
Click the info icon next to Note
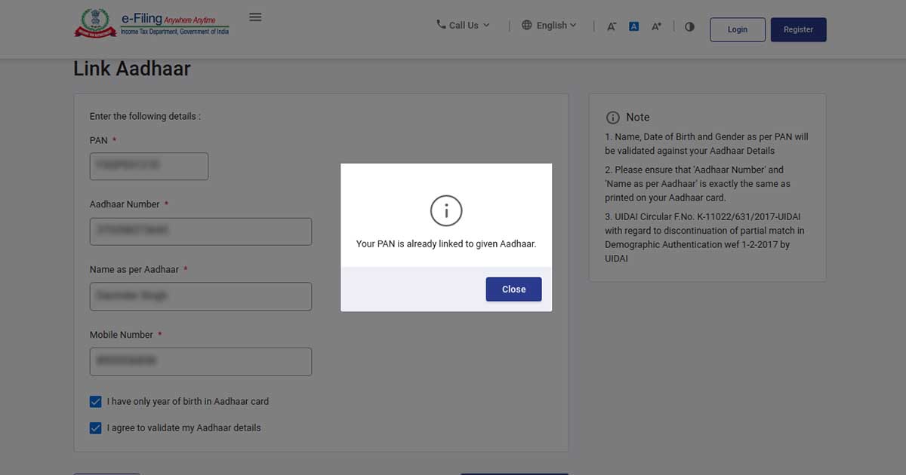point(612,118)
